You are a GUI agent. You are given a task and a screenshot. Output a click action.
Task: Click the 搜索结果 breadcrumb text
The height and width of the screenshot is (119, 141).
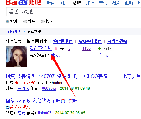[x=34, y=32]
